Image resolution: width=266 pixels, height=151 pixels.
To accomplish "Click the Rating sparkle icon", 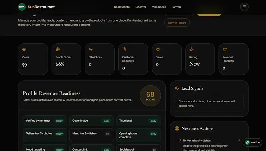I will [192, 49].
